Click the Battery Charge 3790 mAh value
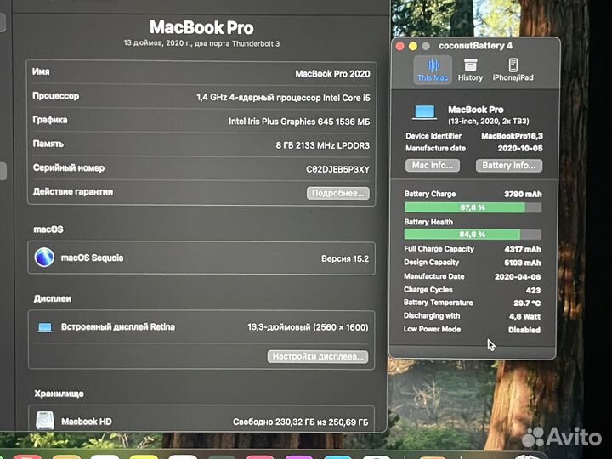The width and height of the screenshot is (612, 459). (x=523, y=194)
